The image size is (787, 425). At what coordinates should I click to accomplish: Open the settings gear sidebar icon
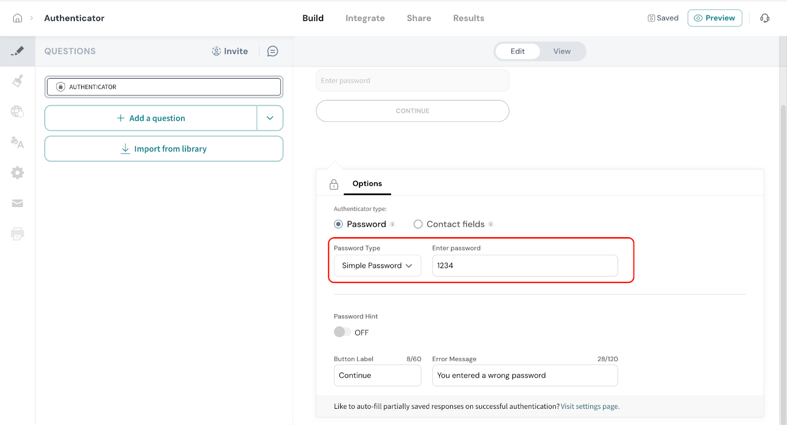click(x=17, y=173)
